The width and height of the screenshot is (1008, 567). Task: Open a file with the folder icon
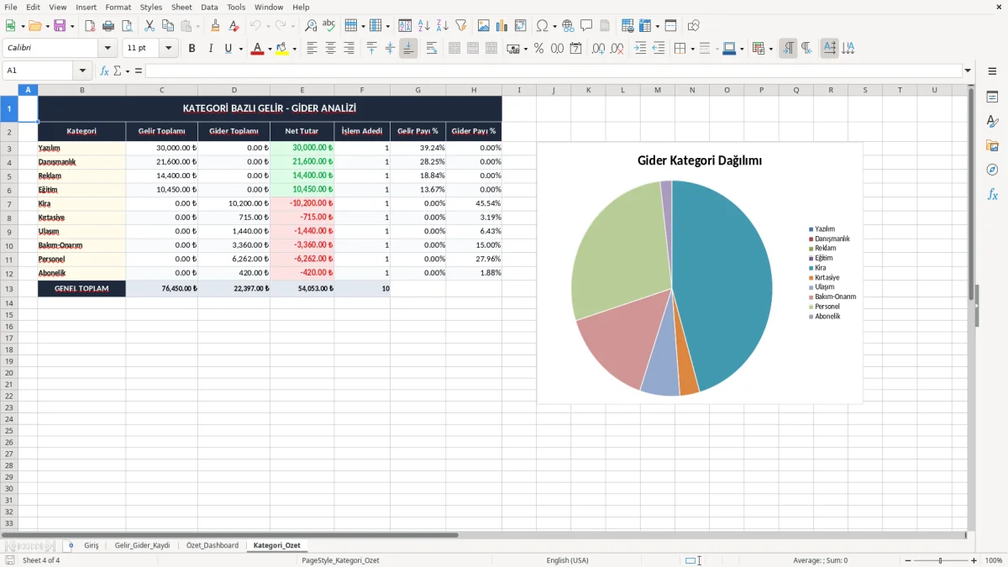click(x=34, y=26)
